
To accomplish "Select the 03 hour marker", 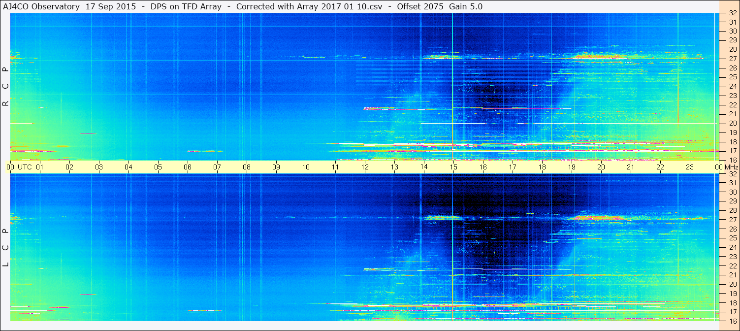I will coord(99,167).
